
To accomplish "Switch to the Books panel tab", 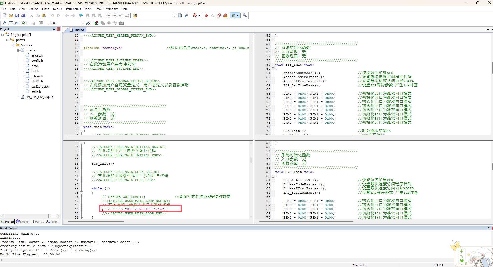I will [x=22, y=222].
